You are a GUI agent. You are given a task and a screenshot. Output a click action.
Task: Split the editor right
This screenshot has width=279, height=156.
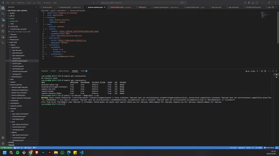273,7
